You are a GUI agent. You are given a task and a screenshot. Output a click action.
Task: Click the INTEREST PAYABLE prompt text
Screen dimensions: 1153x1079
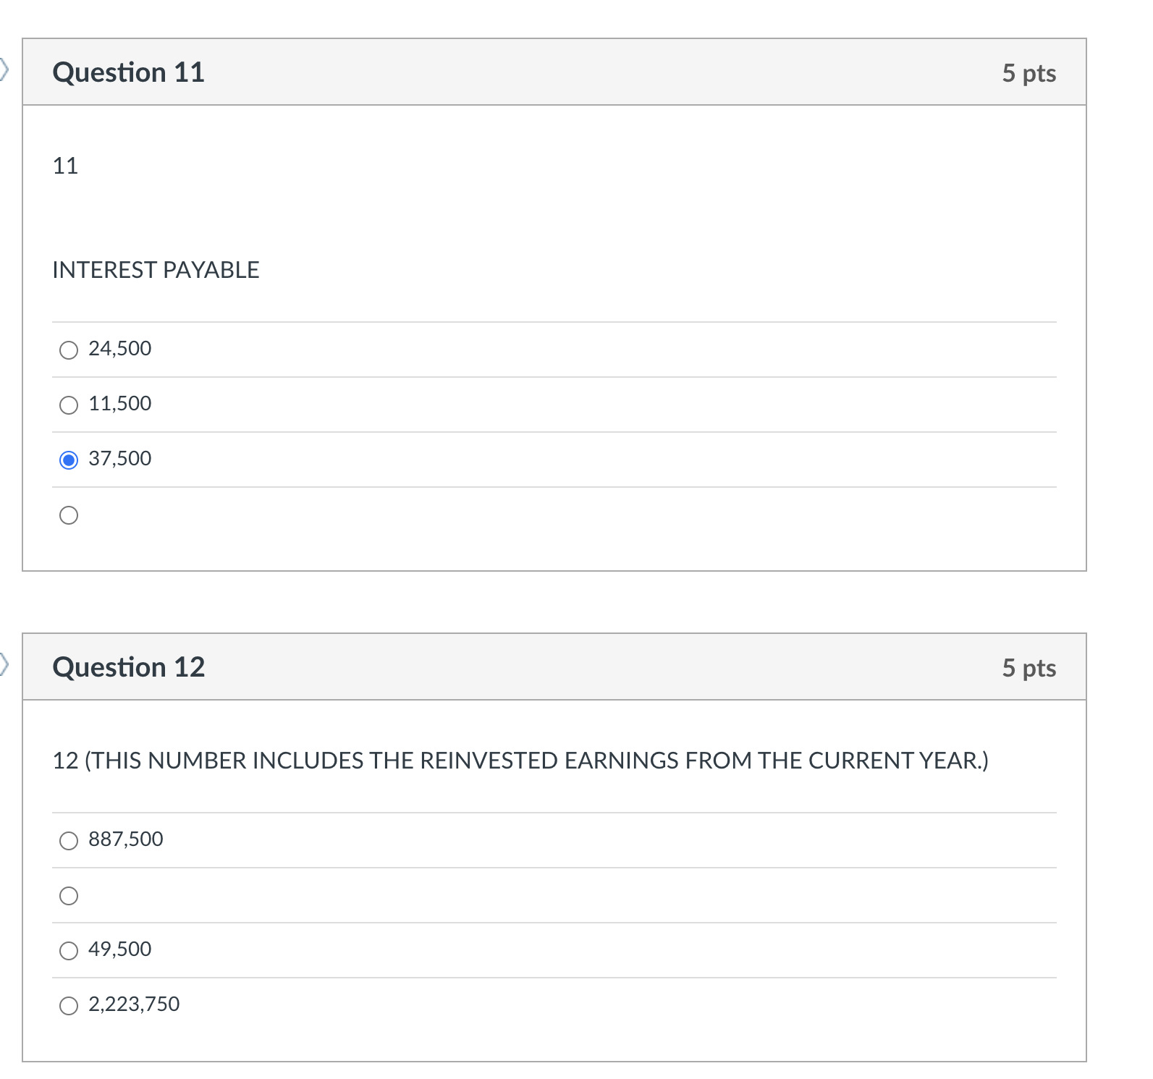click(156, 270)
